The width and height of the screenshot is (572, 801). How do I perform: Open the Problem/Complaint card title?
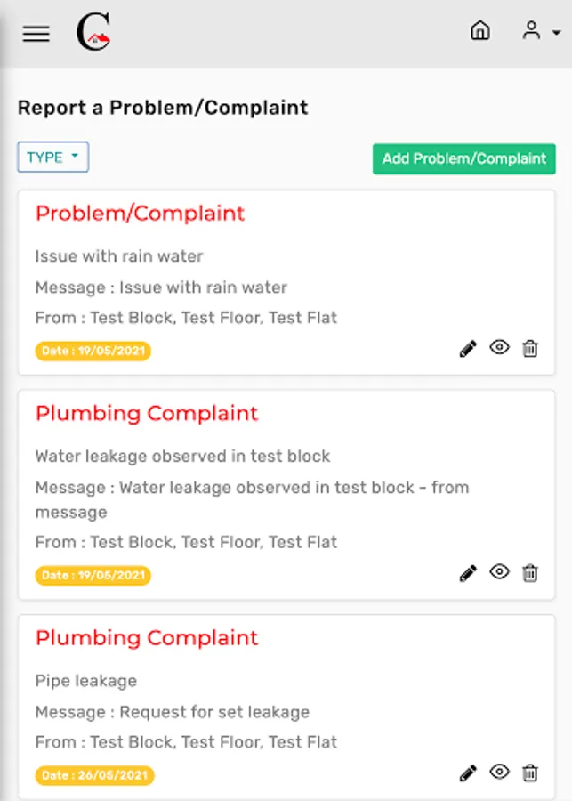point(140,214)
